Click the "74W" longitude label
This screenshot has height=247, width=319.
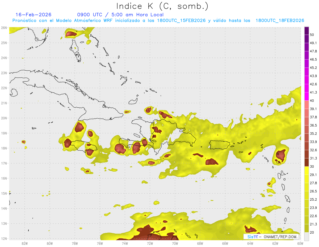(125, 243)
